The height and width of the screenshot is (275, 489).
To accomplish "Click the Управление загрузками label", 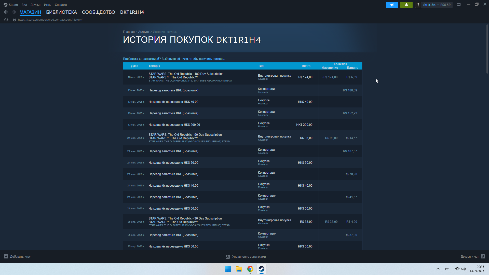I will [x=249, y=257].
